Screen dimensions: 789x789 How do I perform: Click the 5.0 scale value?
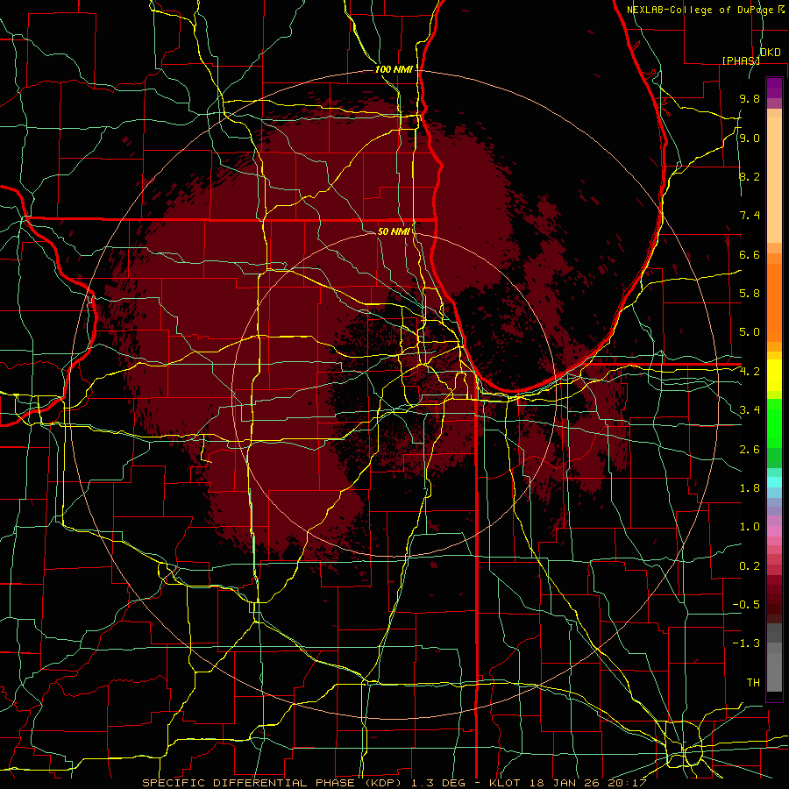[750, 332]
